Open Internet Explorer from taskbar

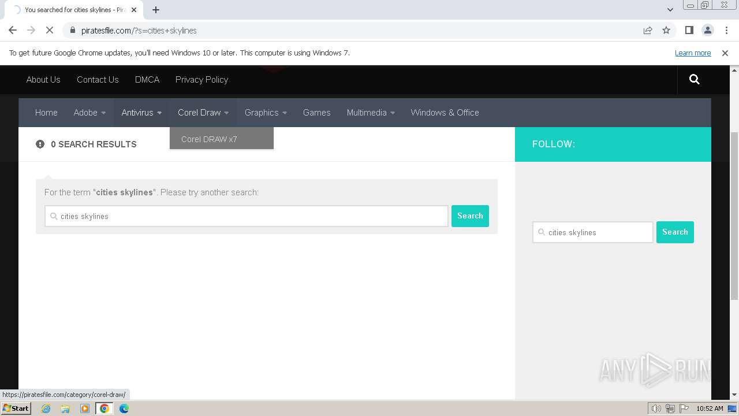point(46,408)
